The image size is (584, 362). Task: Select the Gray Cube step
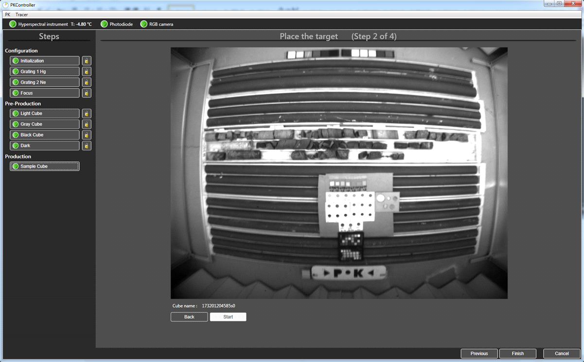(x=44, y=124)
